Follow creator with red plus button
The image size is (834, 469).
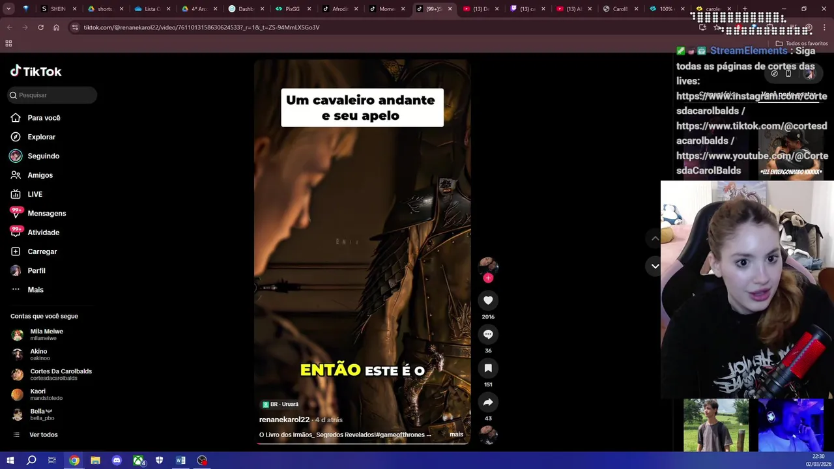click(x=488, y=278)
